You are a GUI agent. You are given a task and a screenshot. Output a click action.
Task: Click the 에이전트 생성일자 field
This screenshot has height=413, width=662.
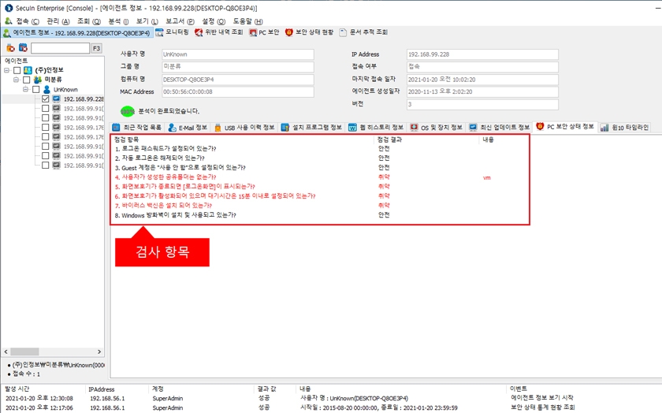tap(482, 91)
